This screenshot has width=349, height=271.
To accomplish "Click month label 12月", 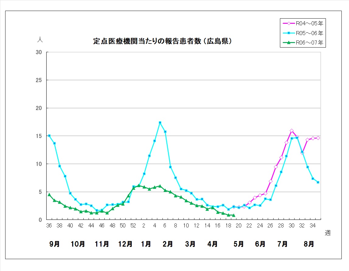I will click(x=125, y=244).
